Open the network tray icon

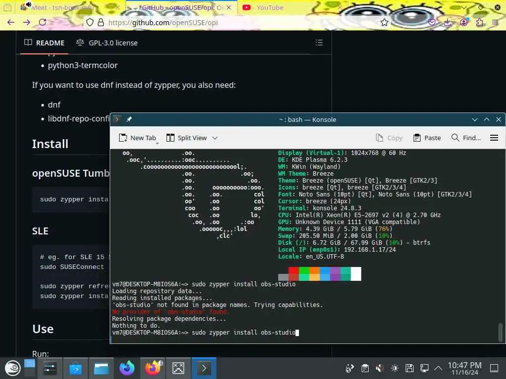click(424, 368)
